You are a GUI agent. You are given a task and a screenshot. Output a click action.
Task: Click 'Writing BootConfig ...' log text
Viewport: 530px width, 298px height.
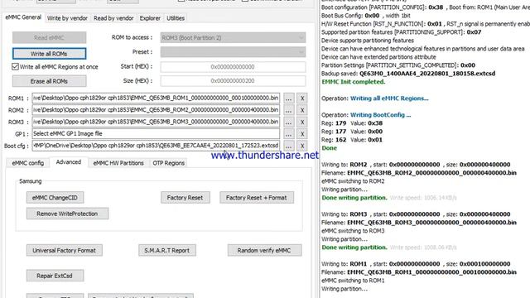(x=381, y=115)
